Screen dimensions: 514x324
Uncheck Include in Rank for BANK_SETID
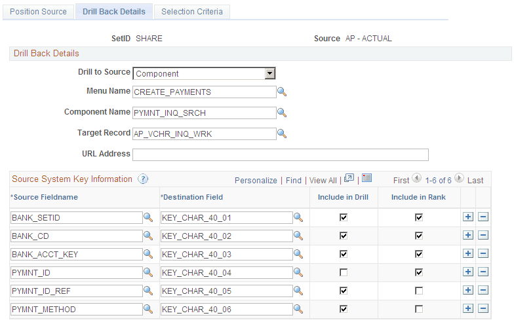point(419,217)
